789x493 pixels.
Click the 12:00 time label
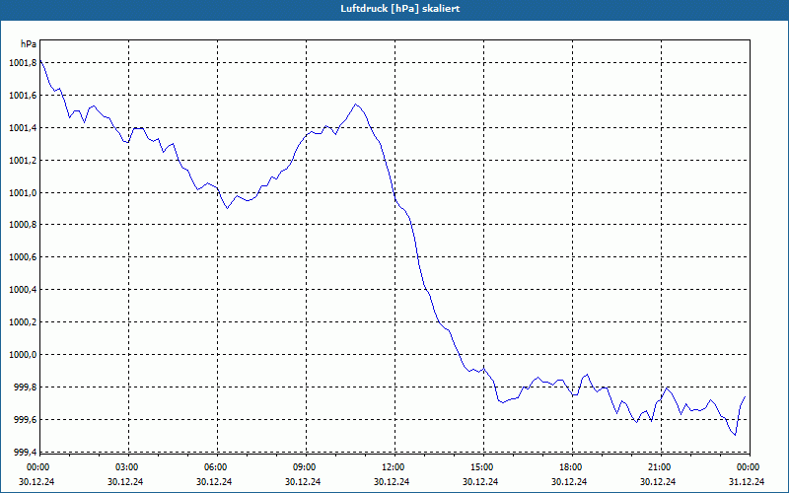point(393,467)
